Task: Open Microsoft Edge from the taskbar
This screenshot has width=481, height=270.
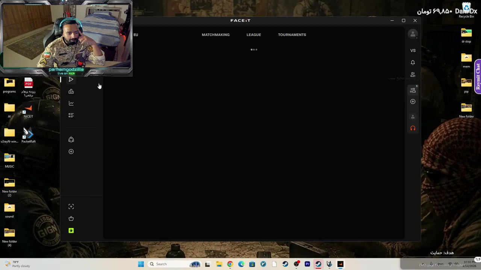Action: [241, 264]
